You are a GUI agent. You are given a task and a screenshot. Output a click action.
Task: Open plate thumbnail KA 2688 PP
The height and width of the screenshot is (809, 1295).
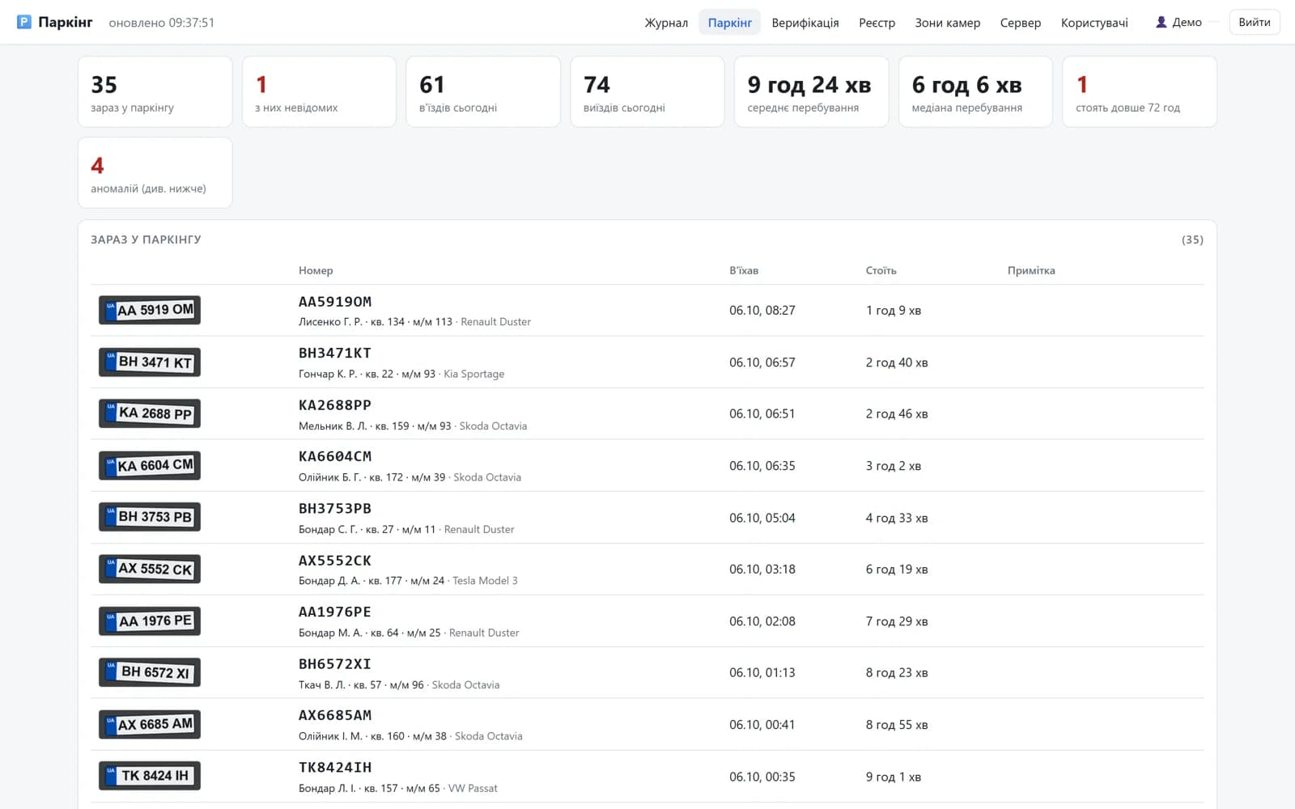150,413
